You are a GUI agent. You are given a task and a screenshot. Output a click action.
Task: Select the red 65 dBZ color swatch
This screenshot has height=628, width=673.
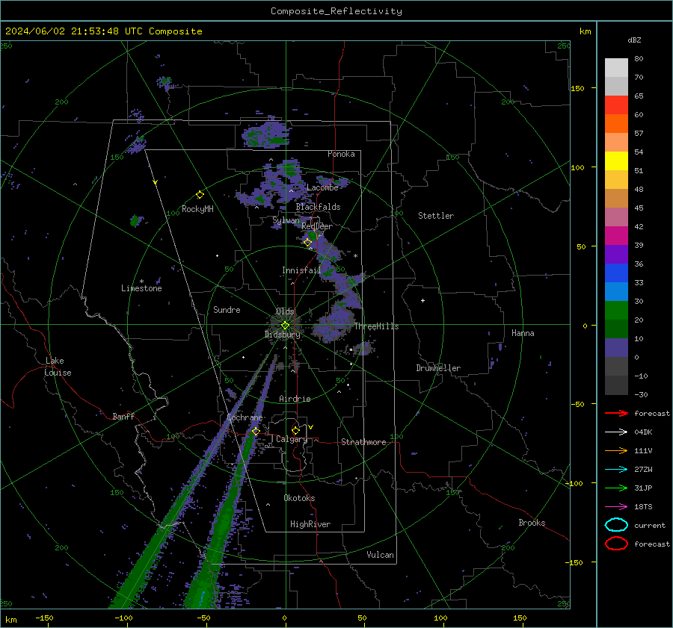coord(616,105)
